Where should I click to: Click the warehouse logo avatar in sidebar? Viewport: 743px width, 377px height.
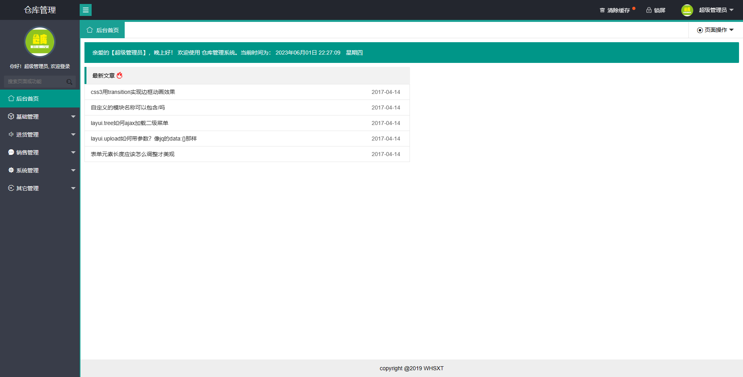[x=40, y=42]
